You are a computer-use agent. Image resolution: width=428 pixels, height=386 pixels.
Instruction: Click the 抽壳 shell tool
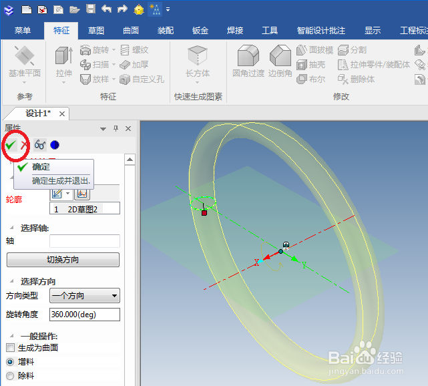(311, 65)
